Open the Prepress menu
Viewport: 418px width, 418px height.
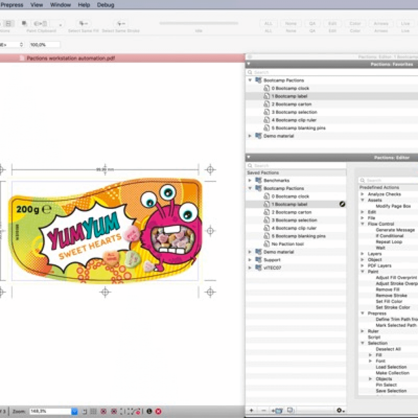pyautogui.click(x=12, y=5)
